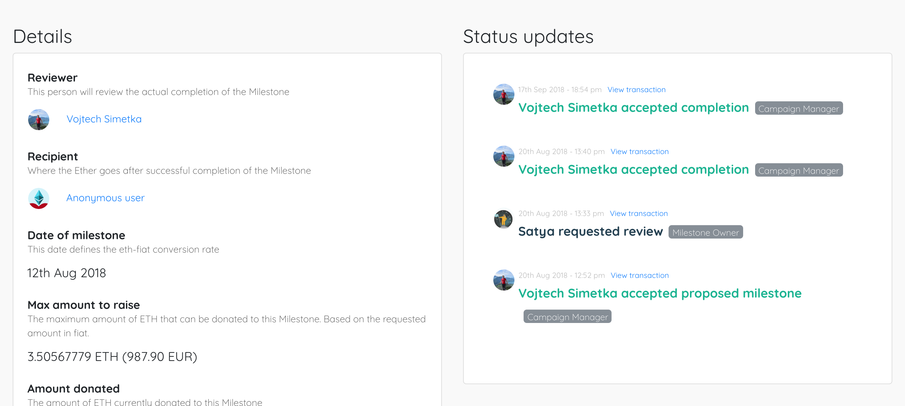Click the Campaign Manager badge on the 13:40 update

point(799,170)
